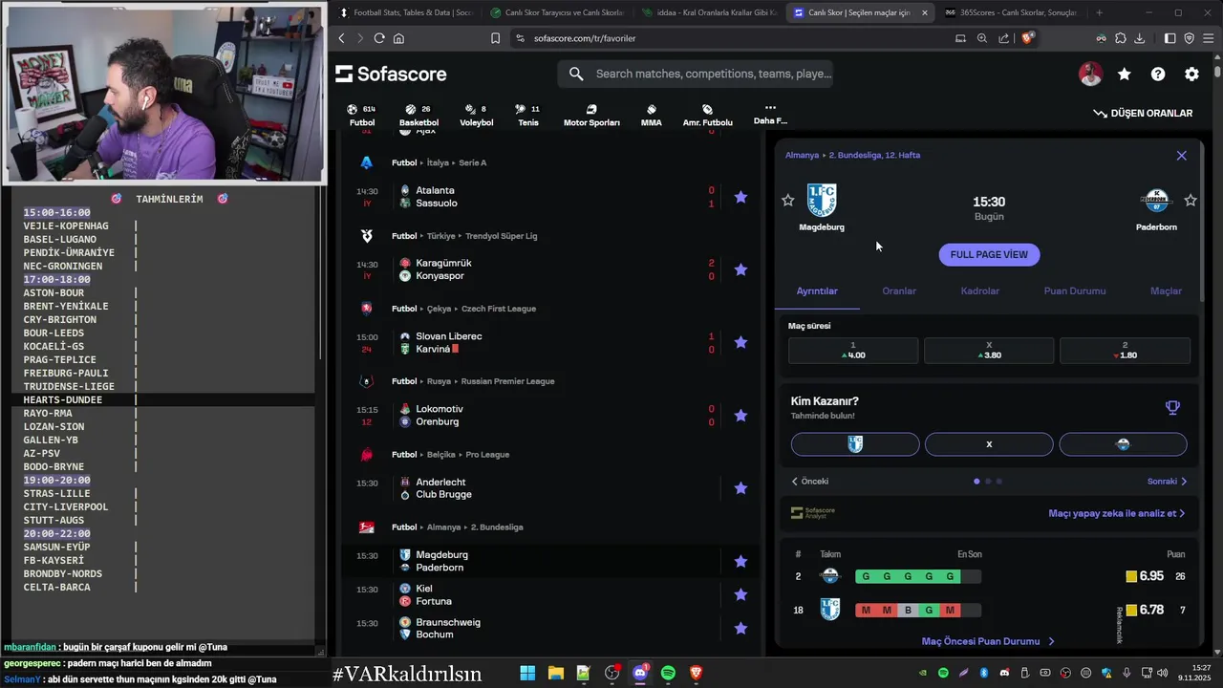Open the Düşen Oranlar link
This screenshot has height=688, width=1223.
click(x=1143, y=113)
